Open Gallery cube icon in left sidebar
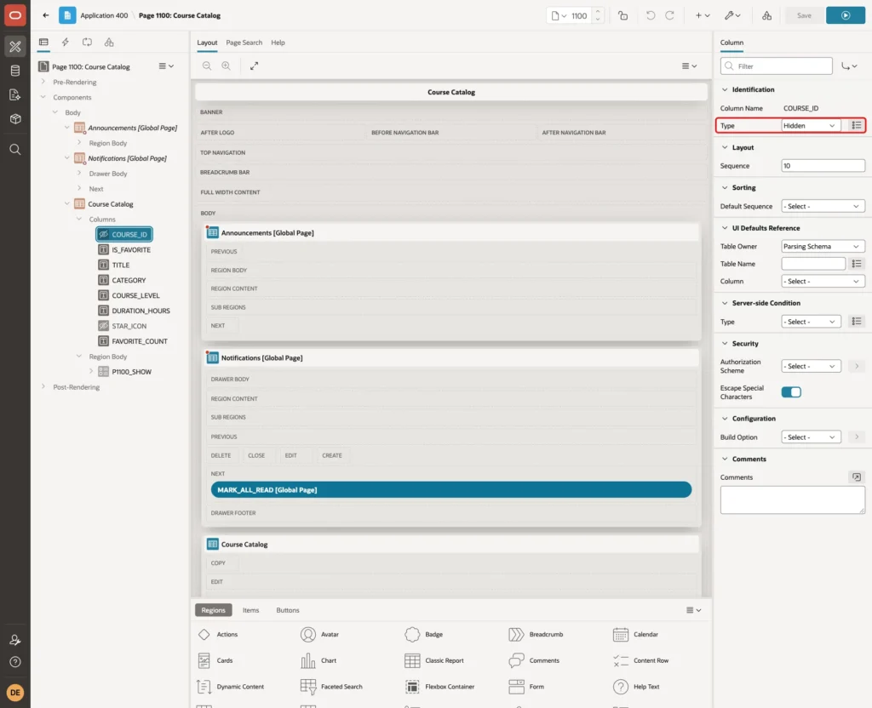Screen dimensions: 872x708 click(15, 119)
